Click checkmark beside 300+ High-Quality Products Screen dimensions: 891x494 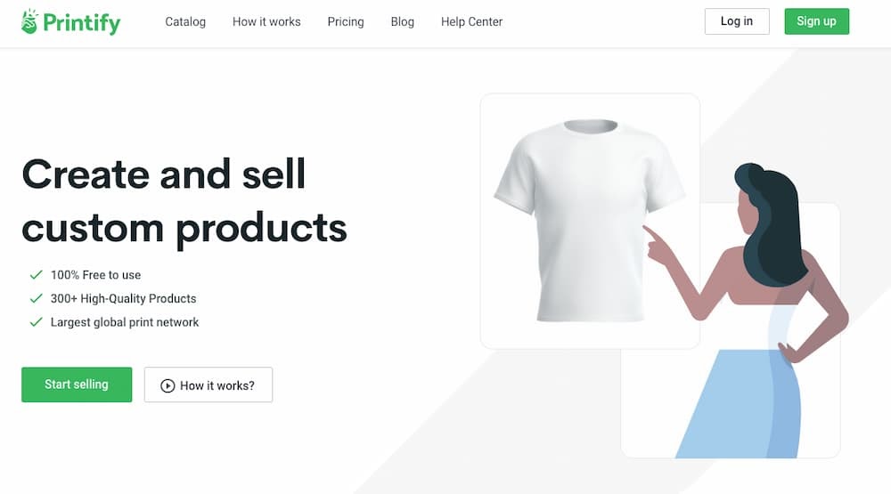(37, 299)
